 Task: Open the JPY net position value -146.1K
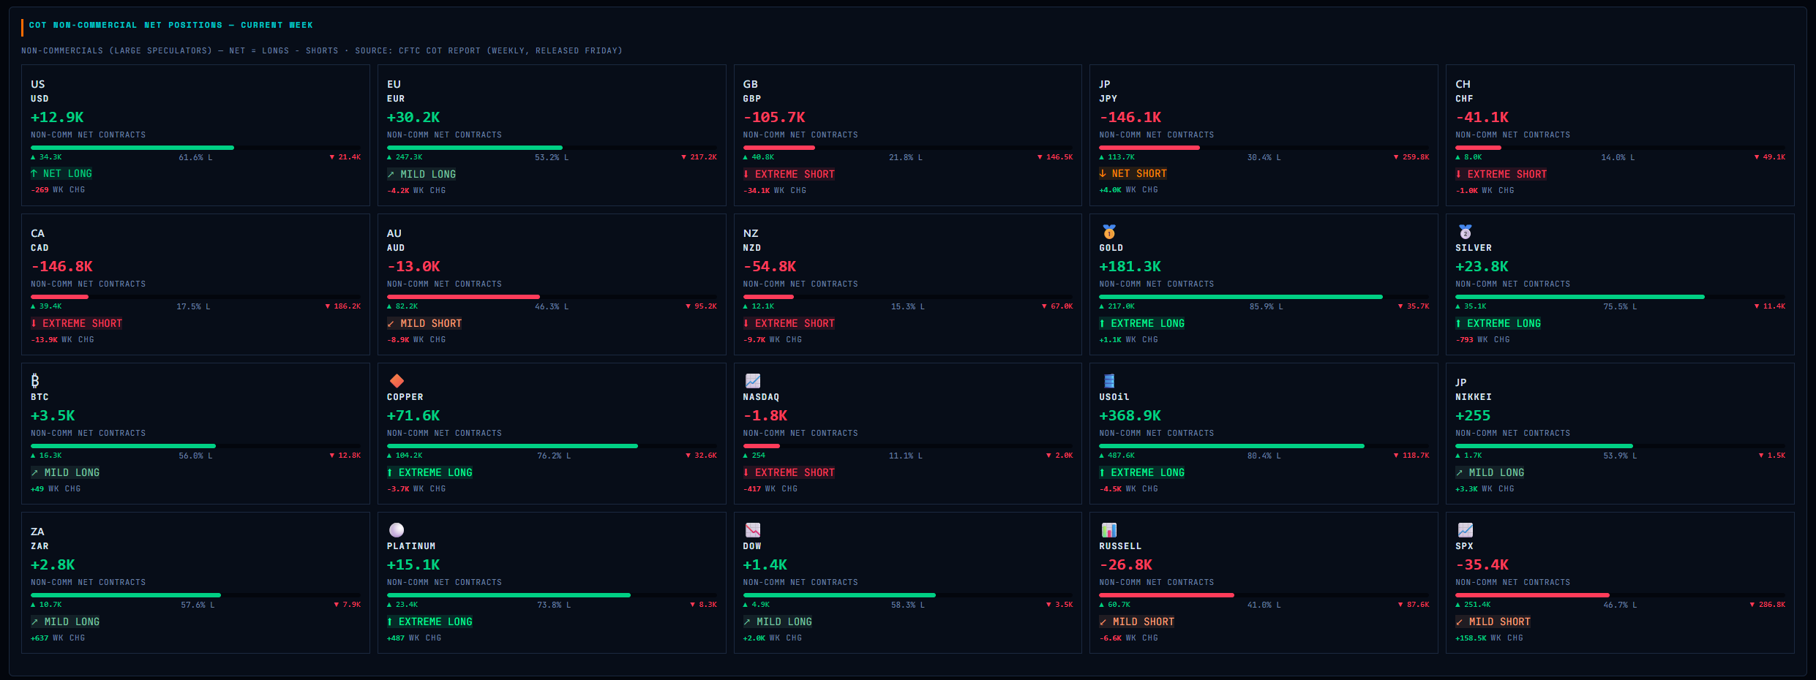(x=1130, y=117)
